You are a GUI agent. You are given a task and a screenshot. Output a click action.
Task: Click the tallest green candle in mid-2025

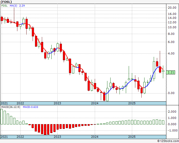(x=154, y=70)
